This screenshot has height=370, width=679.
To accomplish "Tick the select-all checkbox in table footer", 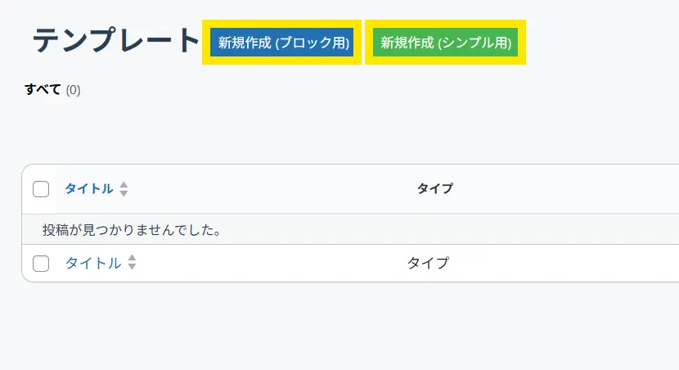I will pos(41,263).
